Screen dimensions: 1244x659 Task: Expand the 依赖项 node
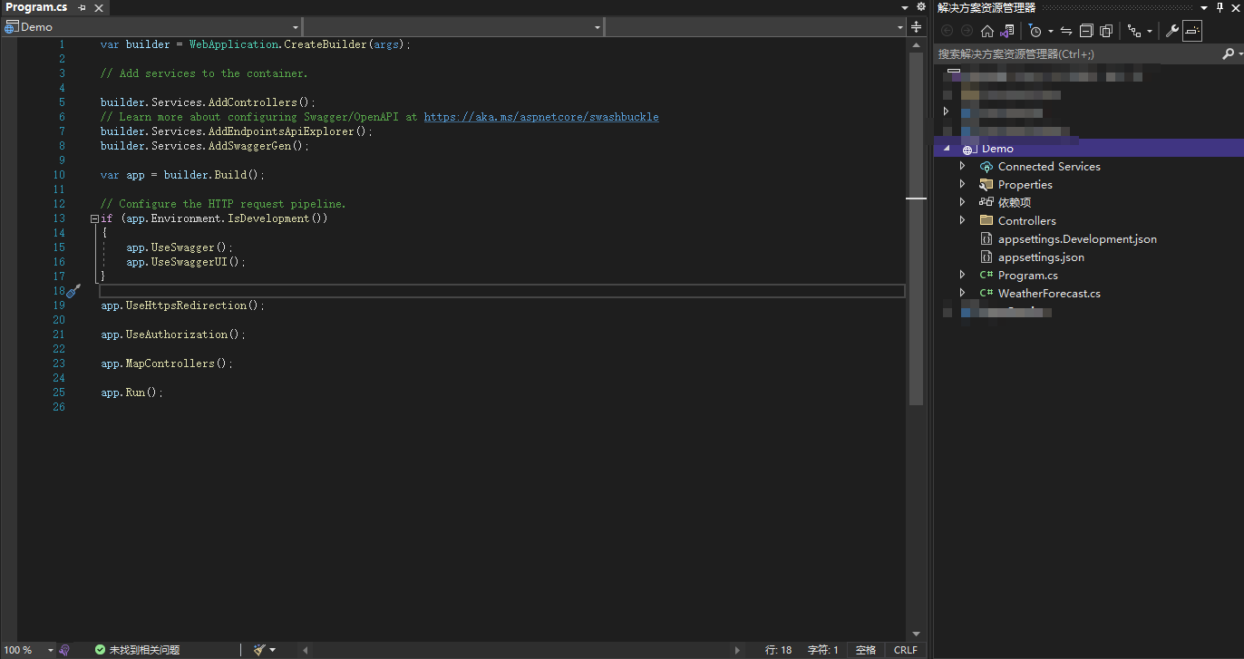pos(963,202)
